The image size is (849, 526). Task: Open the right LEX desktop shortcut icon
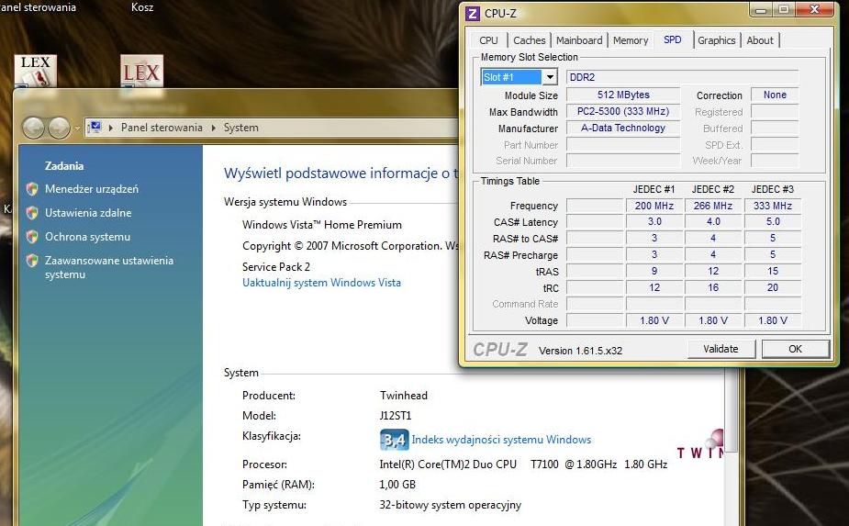(141, 71)
